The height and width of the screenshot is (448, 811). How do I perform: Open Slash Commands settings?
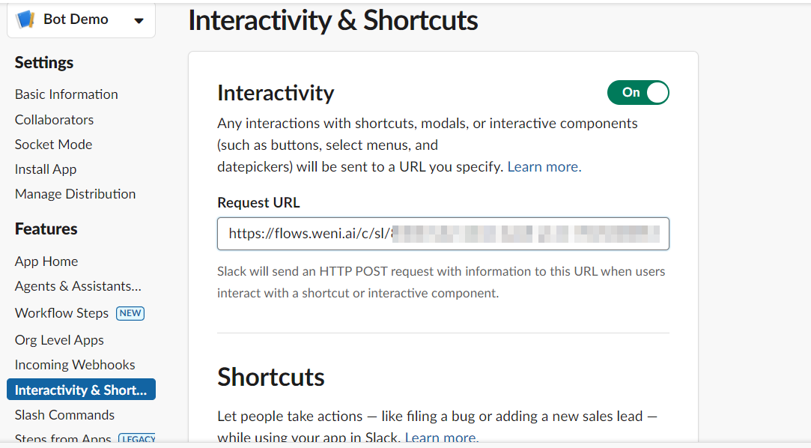[x=64, y=414]
